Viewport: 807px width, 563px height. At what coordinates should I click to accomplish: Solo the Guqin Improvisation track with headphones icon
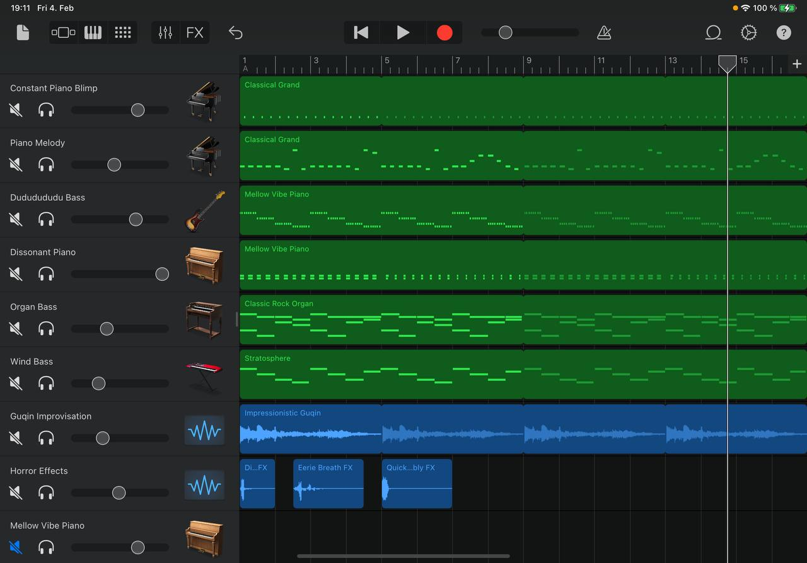pyautogui.click(x=46, y=438)
